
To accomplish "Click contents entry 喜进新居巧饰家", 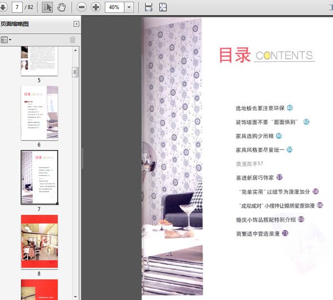I will pos(255,178).
